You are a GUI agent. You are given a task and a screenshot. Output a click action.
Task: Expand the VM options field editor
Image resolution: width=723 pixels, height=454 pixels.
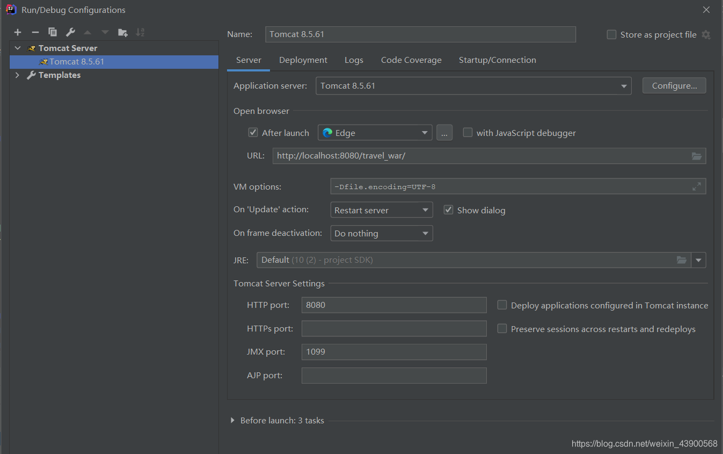tap(697, 186)
